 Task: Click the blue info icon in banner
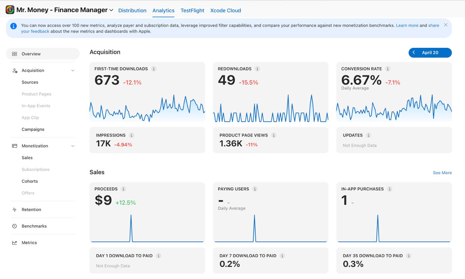(13, 26)
